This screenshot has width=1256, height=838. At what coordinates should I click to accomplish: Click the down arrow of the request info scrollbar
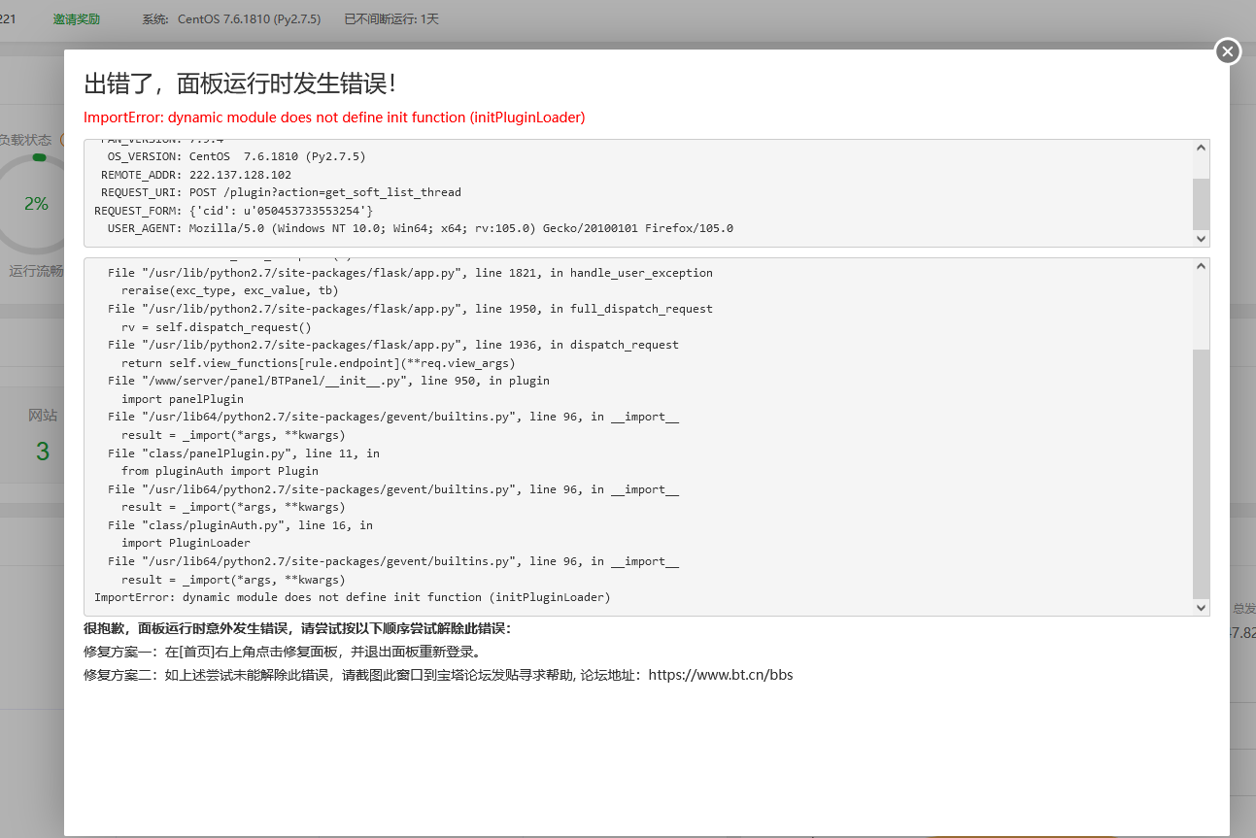[x=1202, y=238]
